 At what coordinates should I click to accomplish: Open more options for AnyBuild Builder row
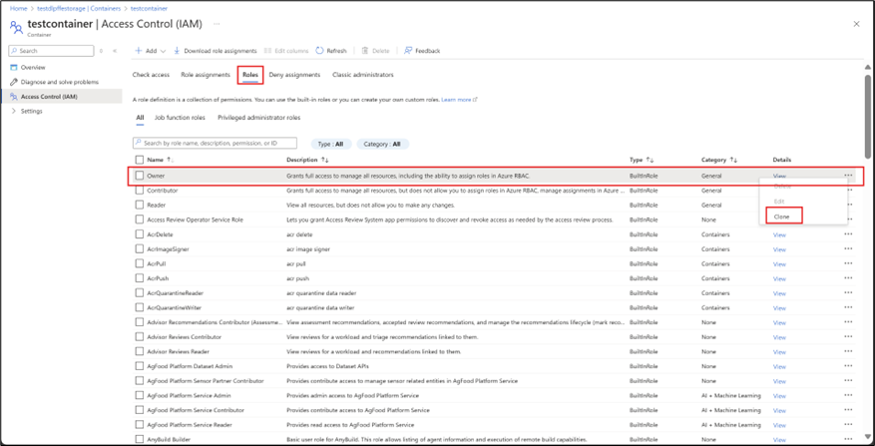click(x=848, y=439)
